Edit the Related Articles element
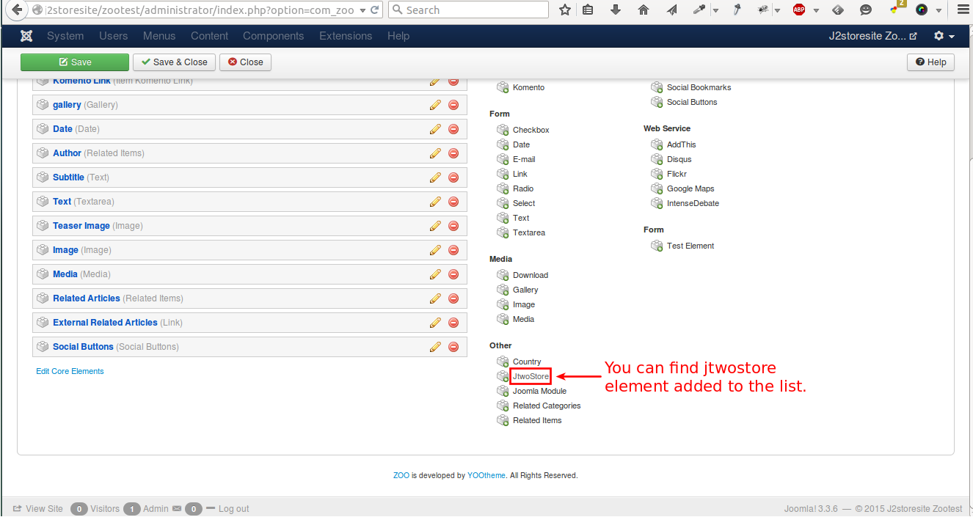This screenshot has width=973, height=517. 435,298
